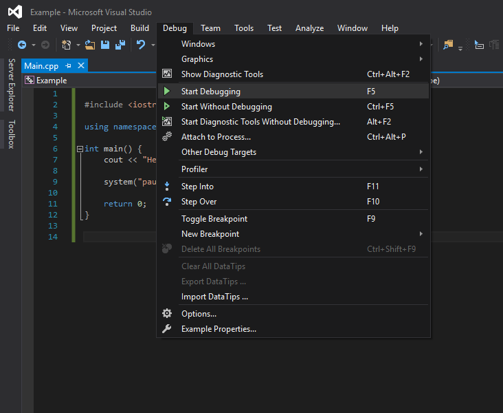Screen dimensions: 503x413
Task: Choose Start Without Debugging menu entry
Action: click(x=293, y=107)
